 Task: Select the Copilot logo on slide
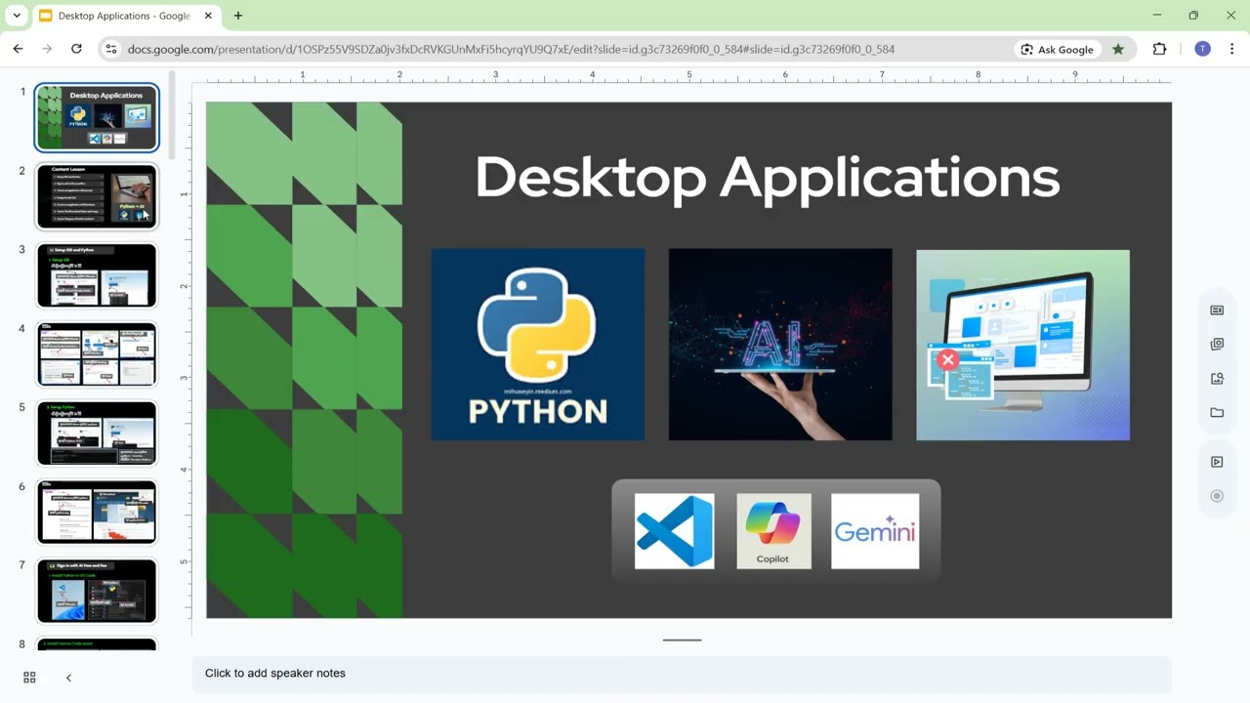773,531
